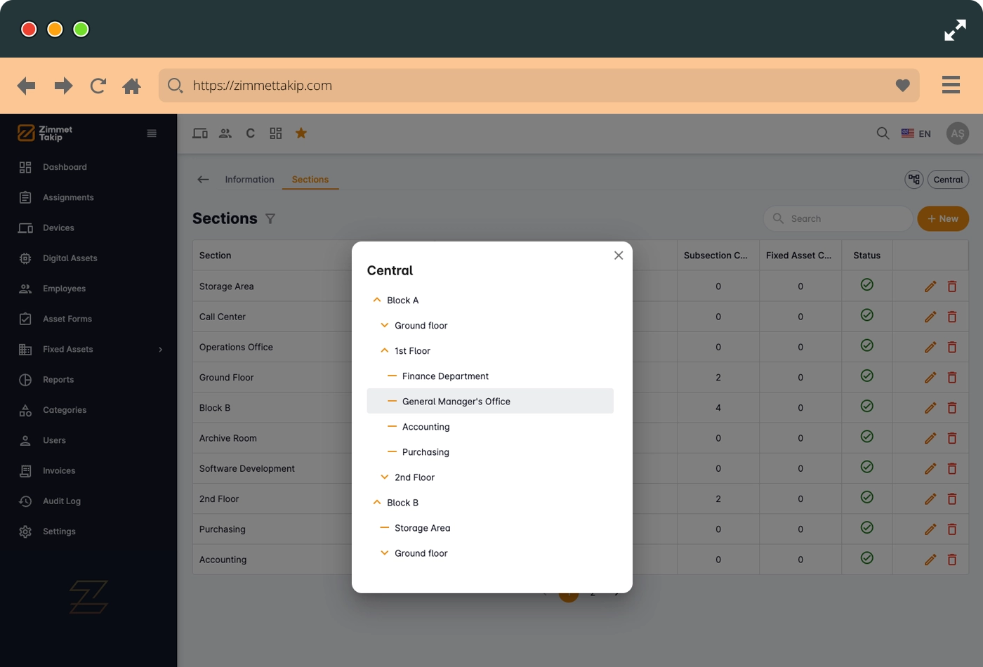Click status checkmark of Archive Room row
983x667 pixels.
(x=867, y=436)
